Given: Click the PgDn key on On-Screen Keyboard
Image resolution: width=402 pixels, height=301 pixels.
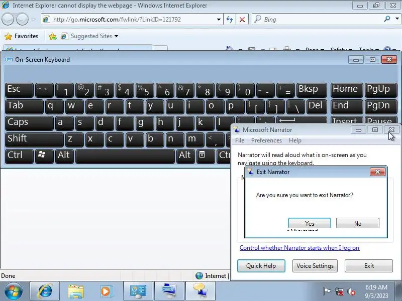Looking at the screenshot, I should pyautogui.click(x=381, y=107).
